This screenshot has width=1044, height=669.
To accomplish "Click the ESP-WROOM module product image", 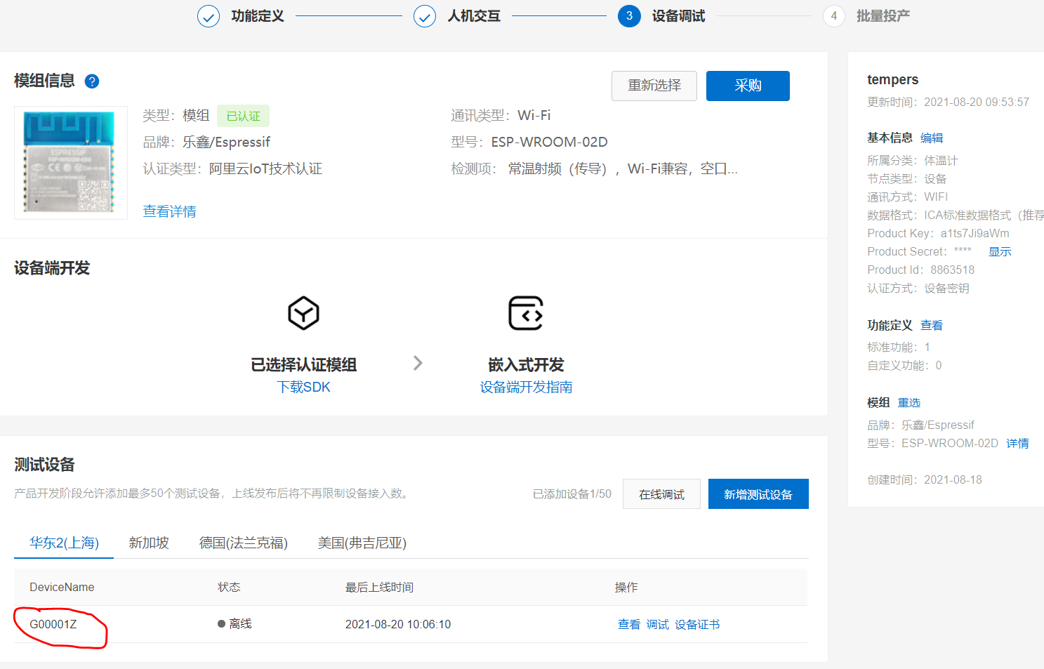I will point(70,163).
